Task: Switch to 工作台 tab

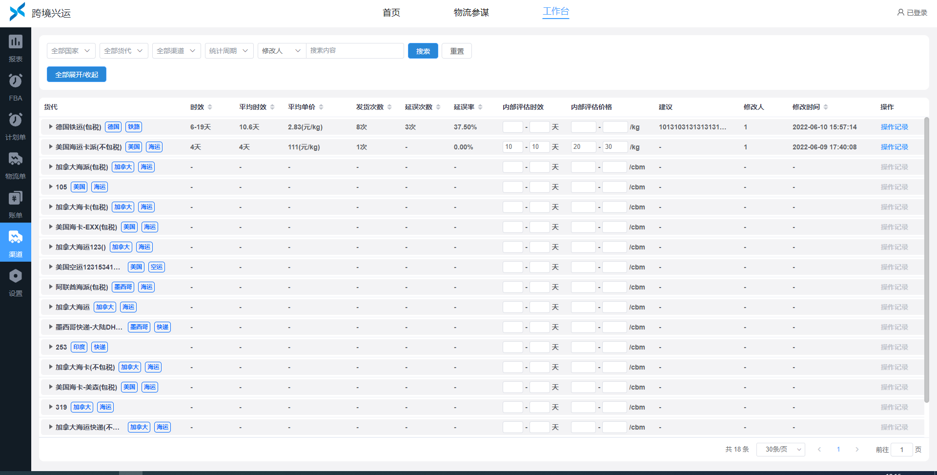Action: (x=556, y=12)
